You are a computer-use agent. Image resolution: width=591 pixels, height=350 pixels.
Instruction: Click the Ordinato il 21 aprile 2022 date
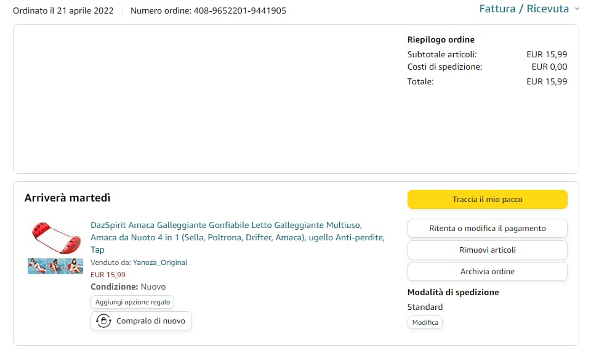[x=63, y=10]
